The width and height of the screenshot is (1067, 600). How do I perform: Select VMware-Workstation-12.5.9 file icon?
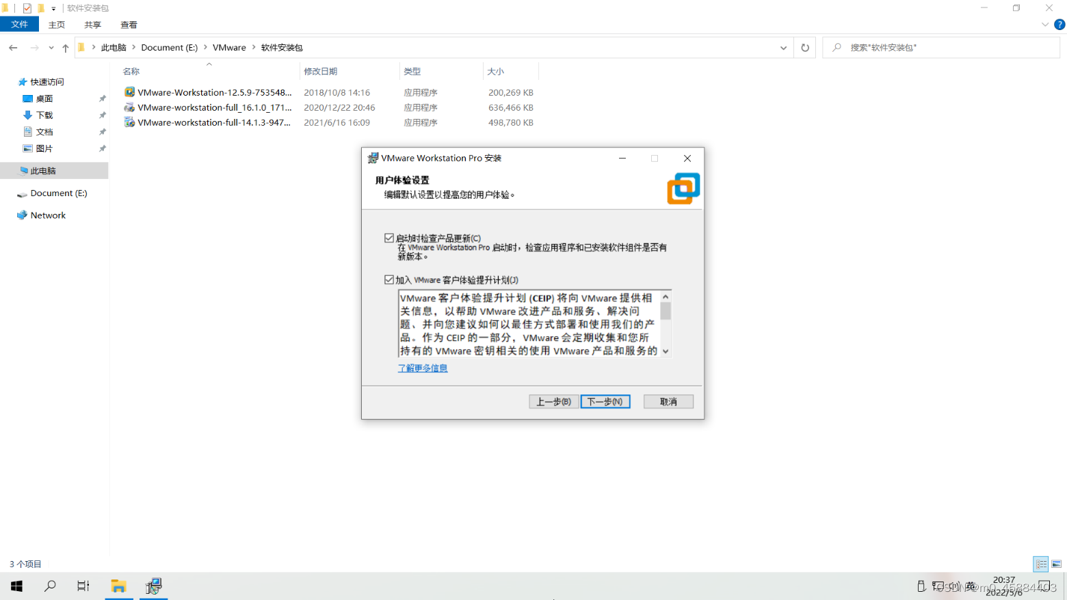click(129, 92)
